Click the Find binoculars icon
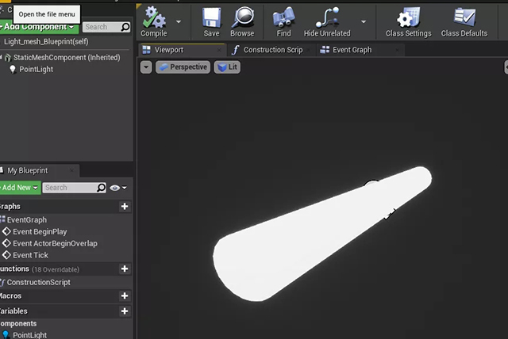 283,17
